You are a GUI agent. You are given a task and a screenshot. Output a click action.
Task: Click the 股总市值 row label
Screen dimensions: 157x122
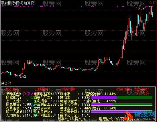coord(14,105)
